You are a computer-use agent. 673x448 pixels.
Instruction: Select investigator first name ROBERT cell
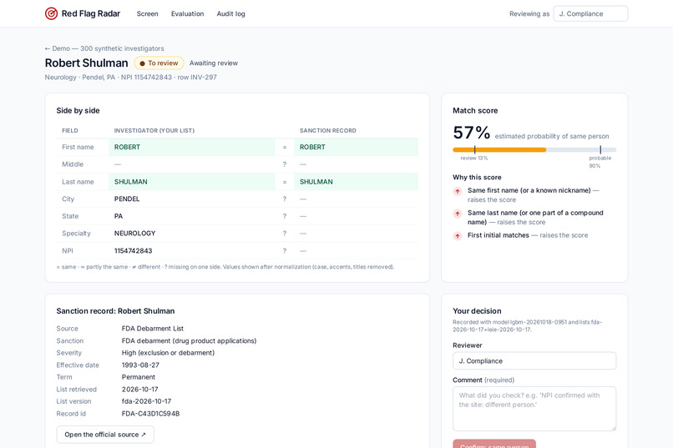tap(192, 147)
